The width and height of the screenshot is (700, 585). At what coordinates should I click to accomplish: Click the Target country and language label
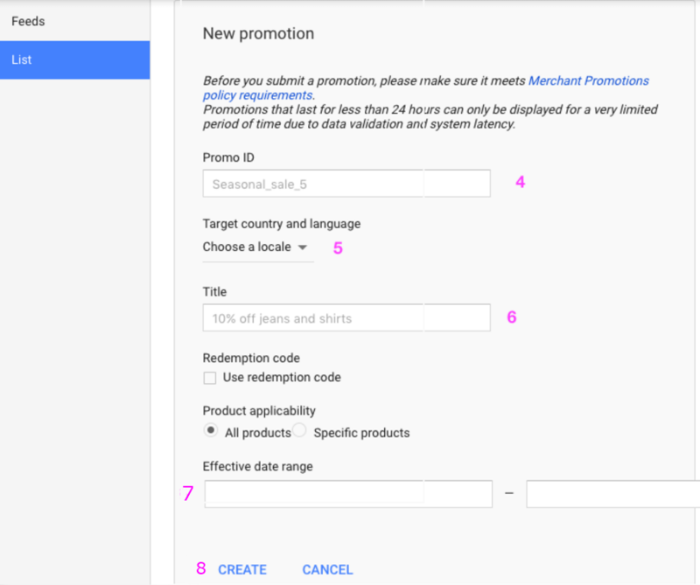pyautogui.click(x=282, y=224)
